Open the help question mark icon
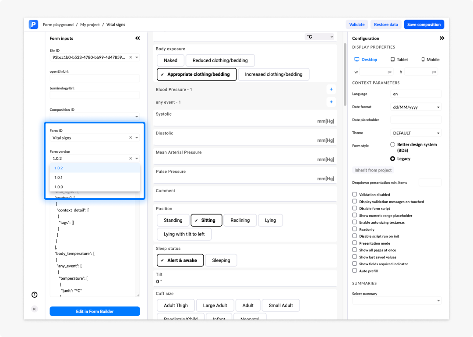This screenshot has width=473, height=337. [35, 295]
